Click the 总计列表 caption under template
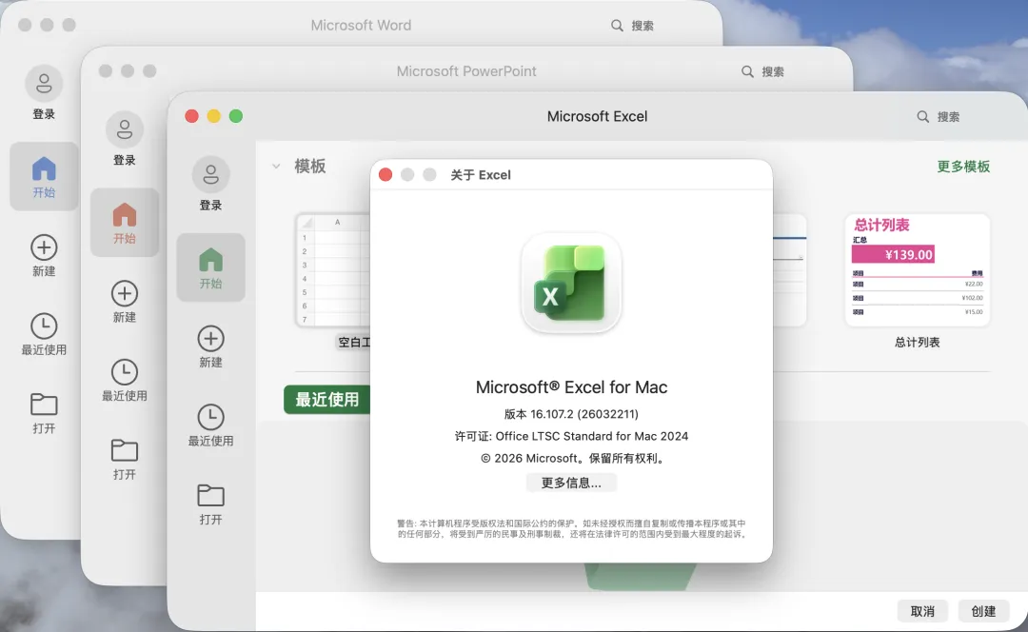The image size is (1028, 632). (x=918, y=343)
